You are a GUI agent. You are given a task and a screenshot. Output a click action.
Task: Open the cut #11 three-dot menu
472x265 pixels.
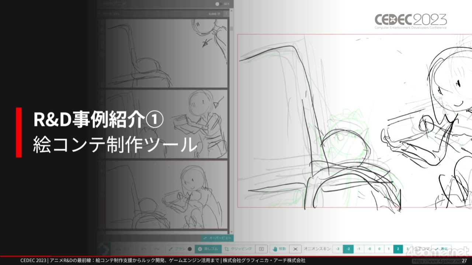[x=226, y=14]
